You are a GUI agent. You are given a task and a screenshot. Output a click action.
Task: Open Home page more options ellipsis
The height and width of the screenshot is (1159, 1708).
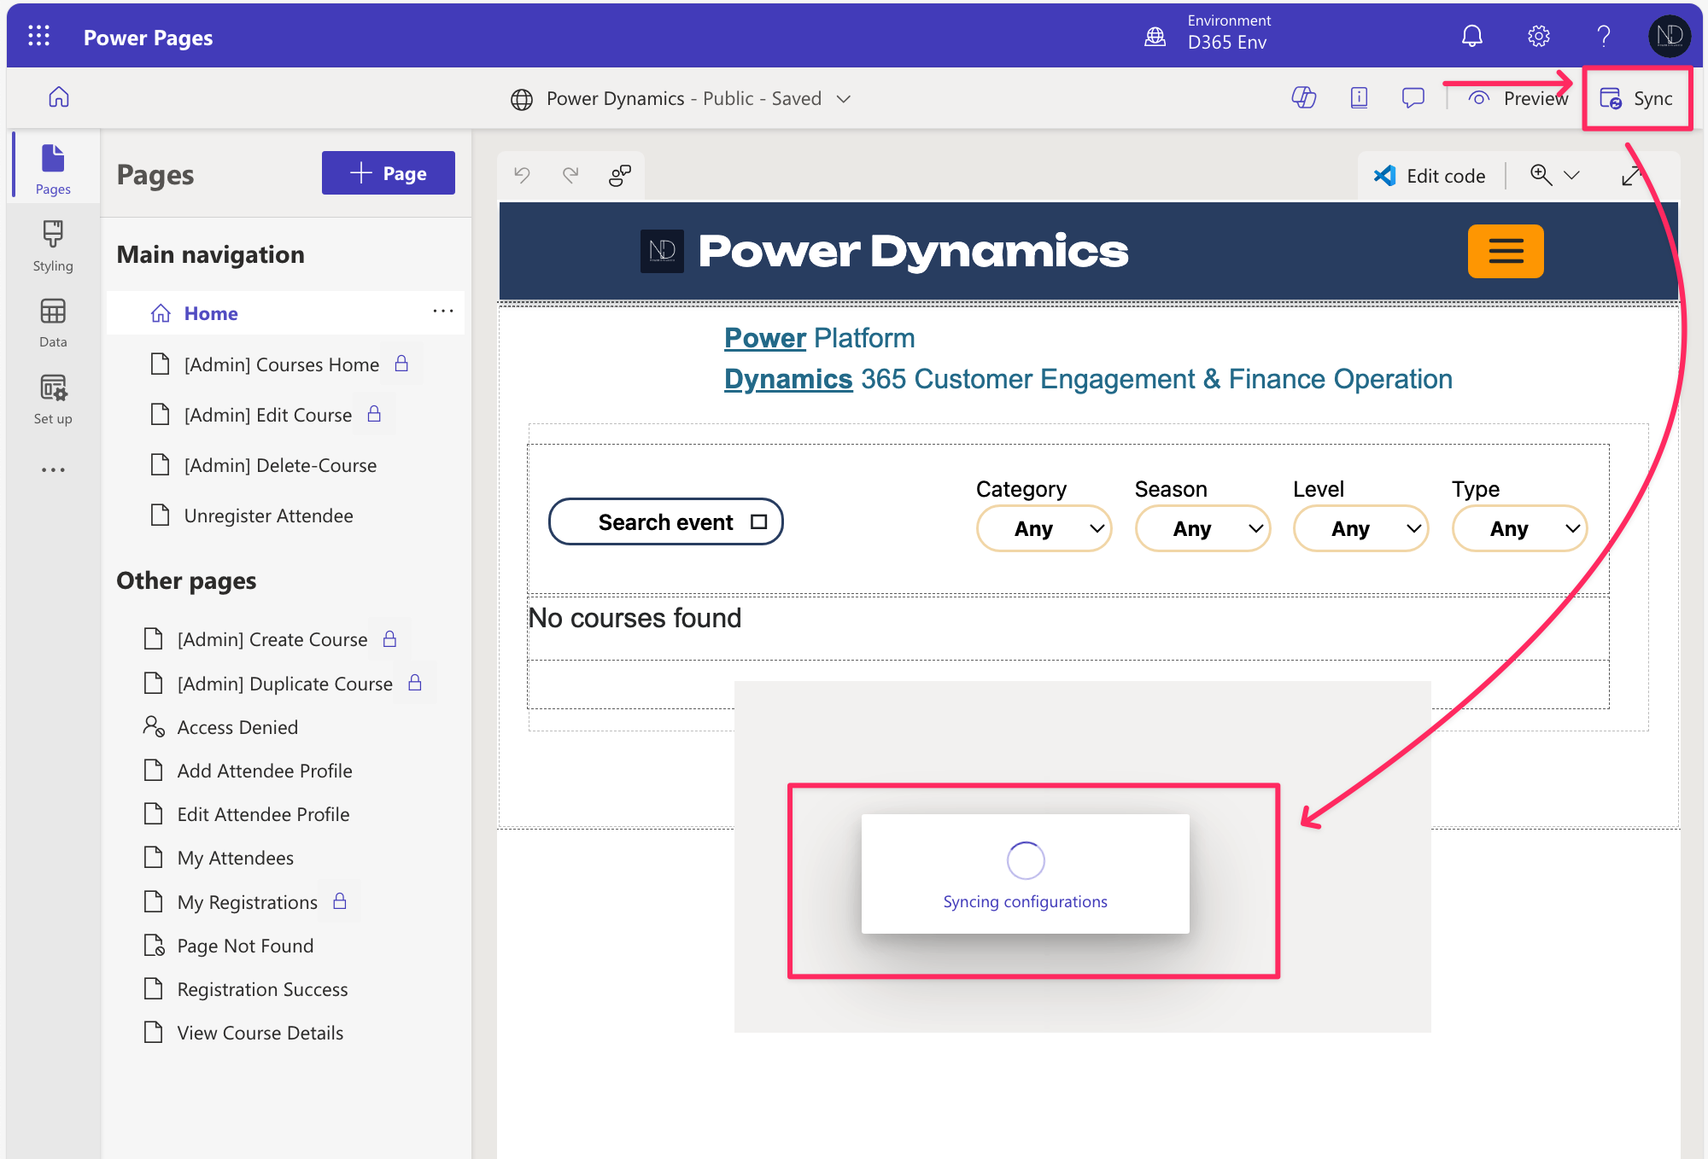[x=443, y=312]
